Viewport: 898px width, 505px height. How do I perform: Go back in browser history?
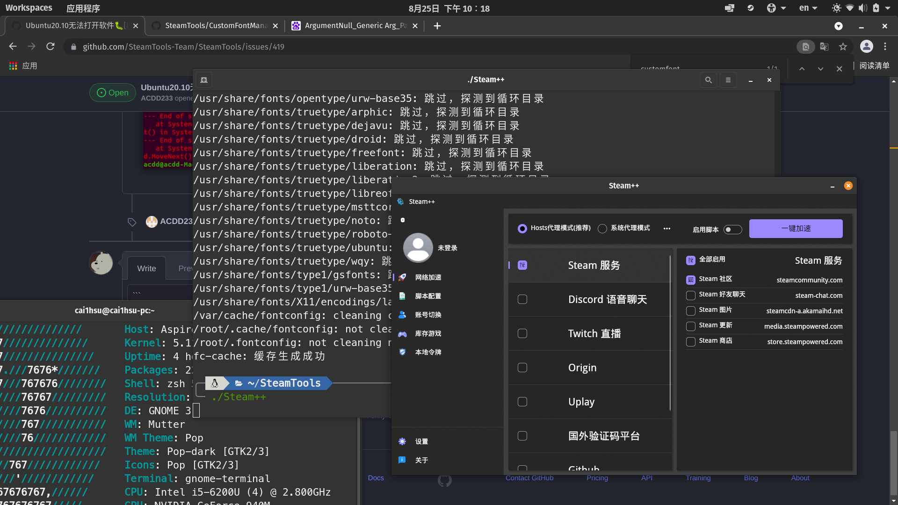(13, 46)
